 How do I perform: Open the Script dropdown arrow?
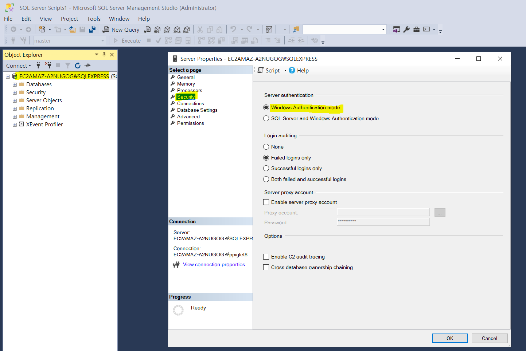(285, 70)
